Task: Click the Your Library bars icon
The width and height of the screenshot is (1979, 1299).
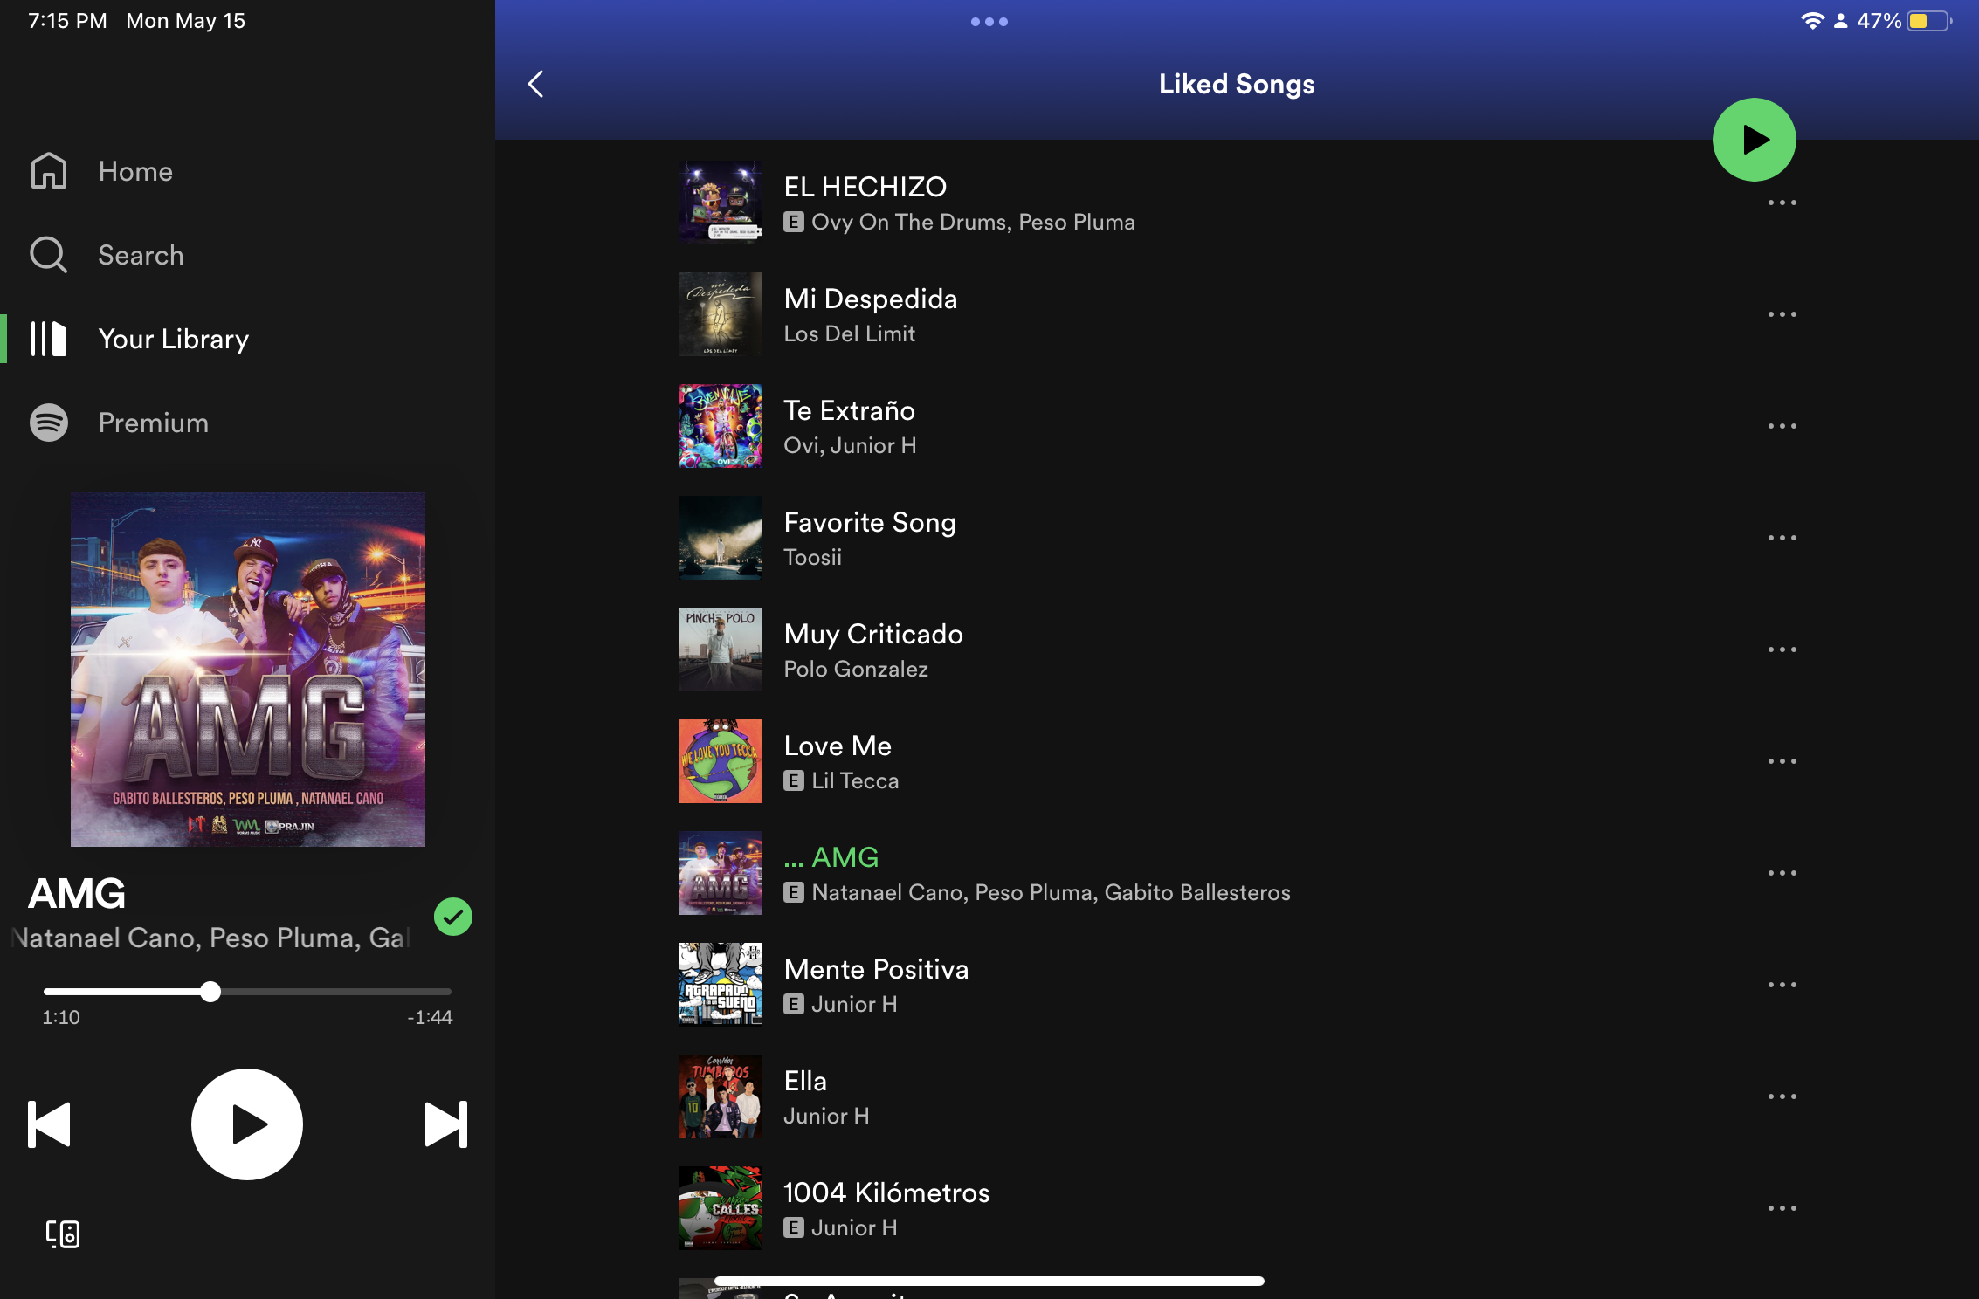Action: (x=49, y=339)
